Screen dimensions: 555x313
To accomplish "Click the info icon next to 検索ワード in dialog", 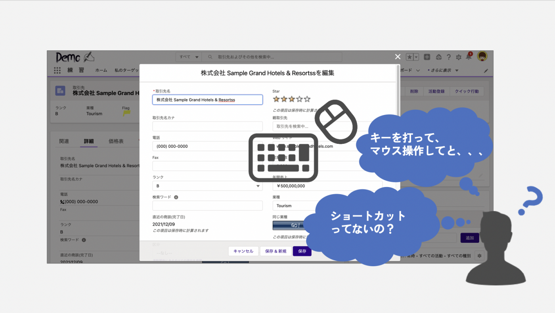I will coord(176,197).
